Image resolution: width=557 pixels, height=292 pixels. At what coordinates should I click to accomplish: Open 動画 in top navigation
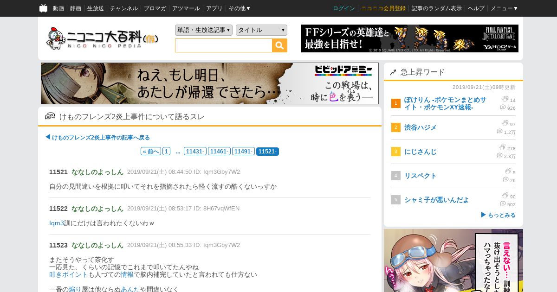(58, 8)
